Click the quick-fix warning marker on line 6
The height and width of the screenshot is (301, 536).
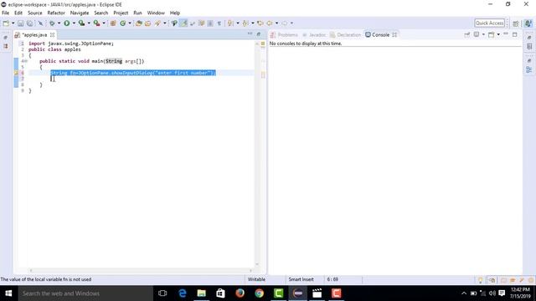click(16, 73)
